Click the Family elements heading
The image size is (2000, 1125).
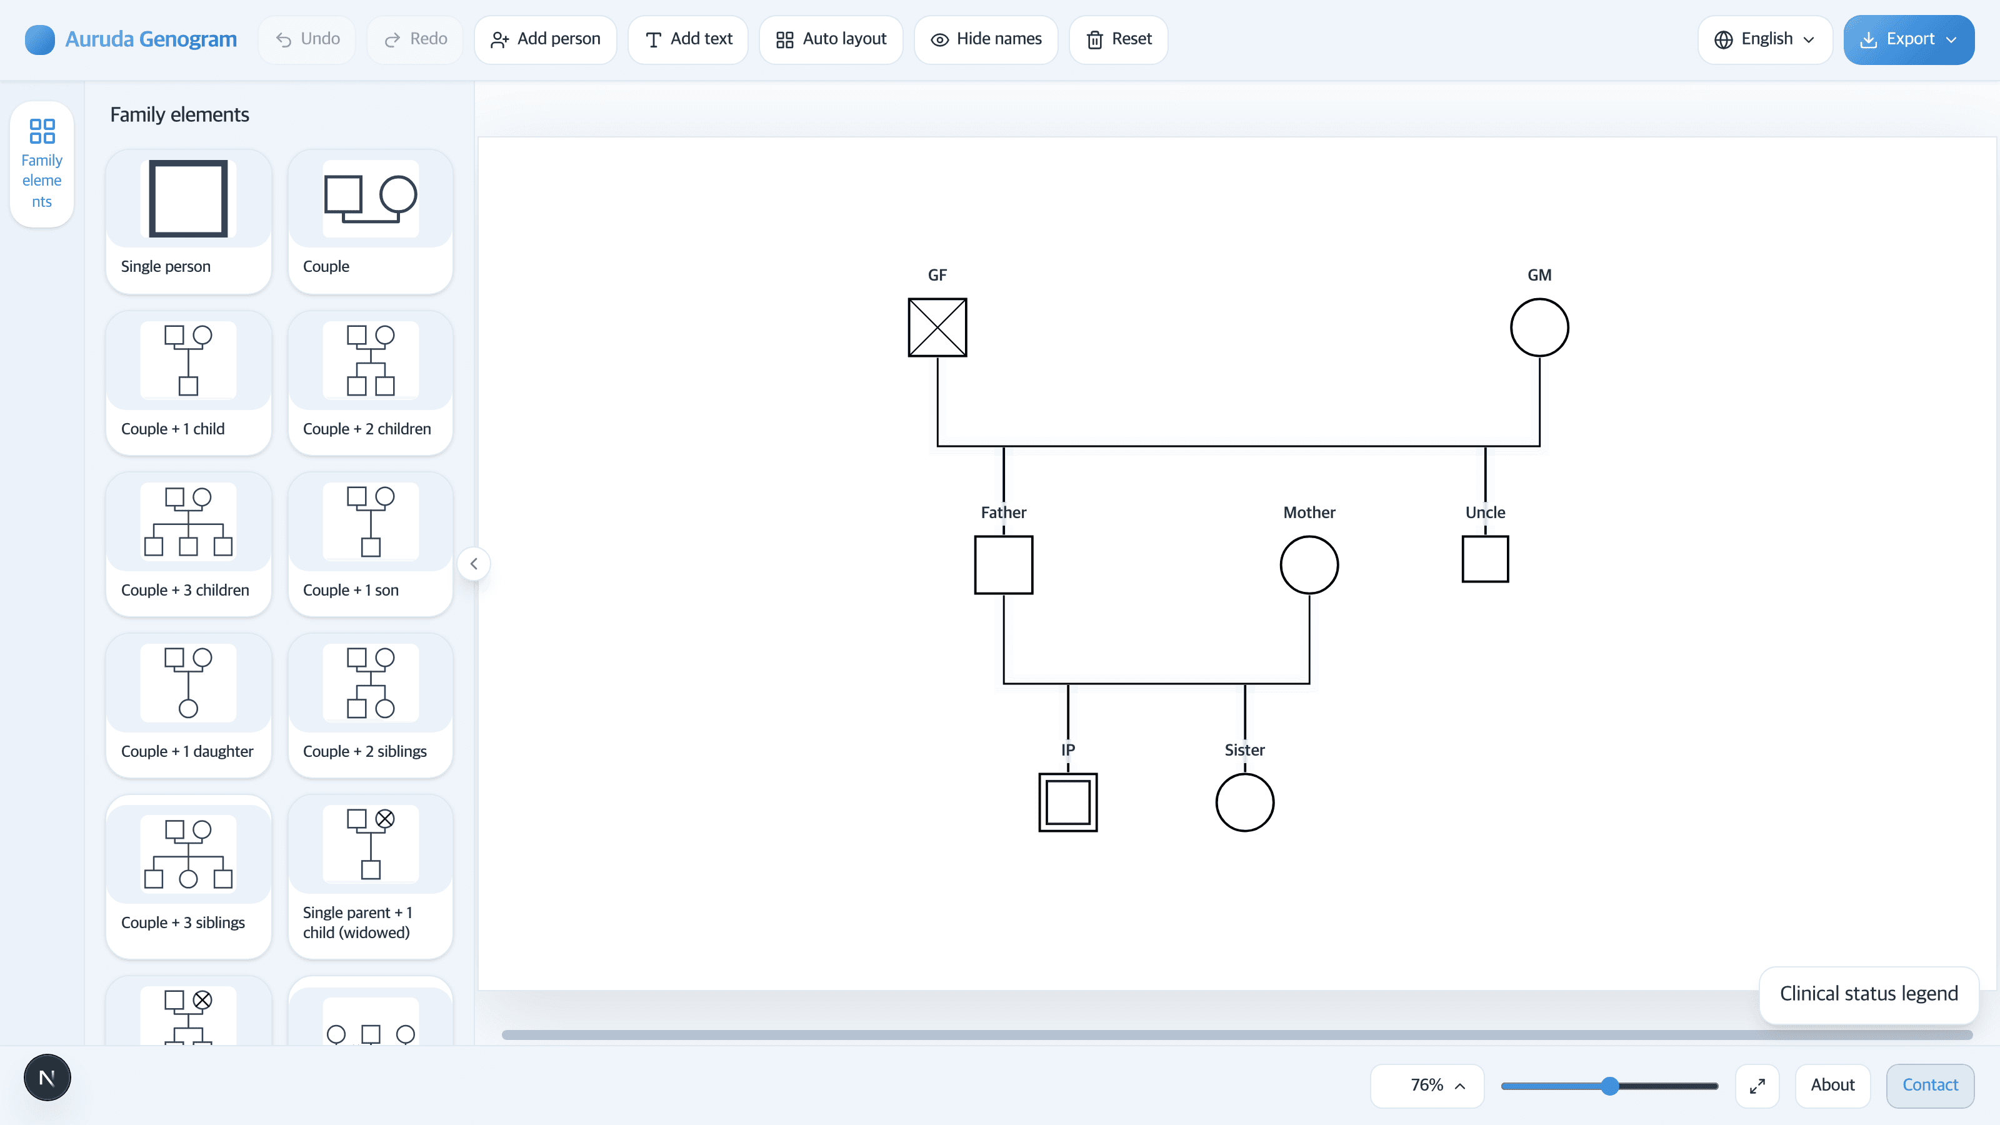coord(179,115)
